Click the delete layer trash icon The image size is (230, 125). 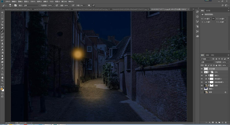[225, 122]
